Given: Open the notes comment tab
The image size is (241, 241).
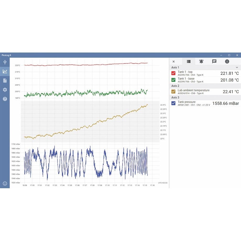Looking at the screenshot, I should 214,62.
